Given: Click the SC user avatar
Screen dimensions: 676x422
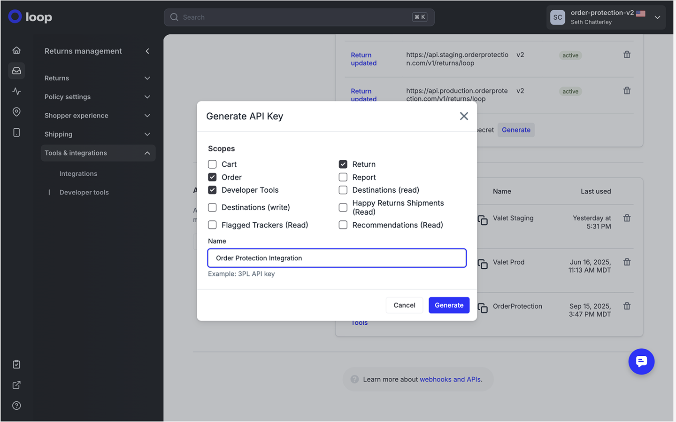Looking at the screenshot, I should coord(558,17).
